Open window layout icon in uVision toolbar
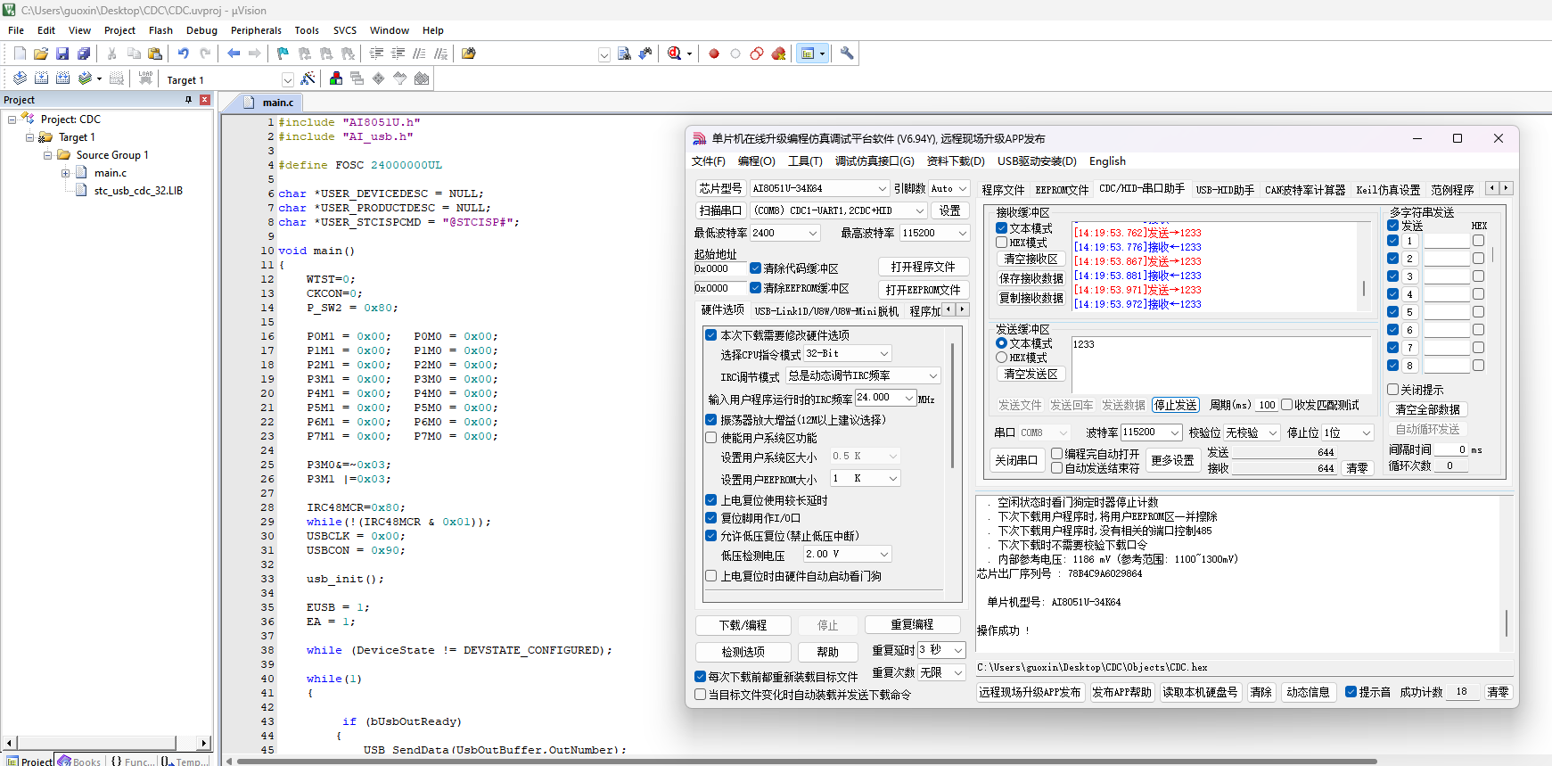The width and height of the screenshot is (1552, 766). (x=808, y=54)
